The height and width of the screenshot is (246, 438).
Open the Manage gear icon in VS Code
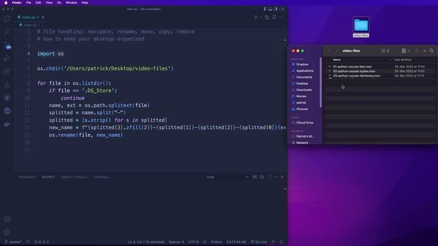tap(8, 232)
